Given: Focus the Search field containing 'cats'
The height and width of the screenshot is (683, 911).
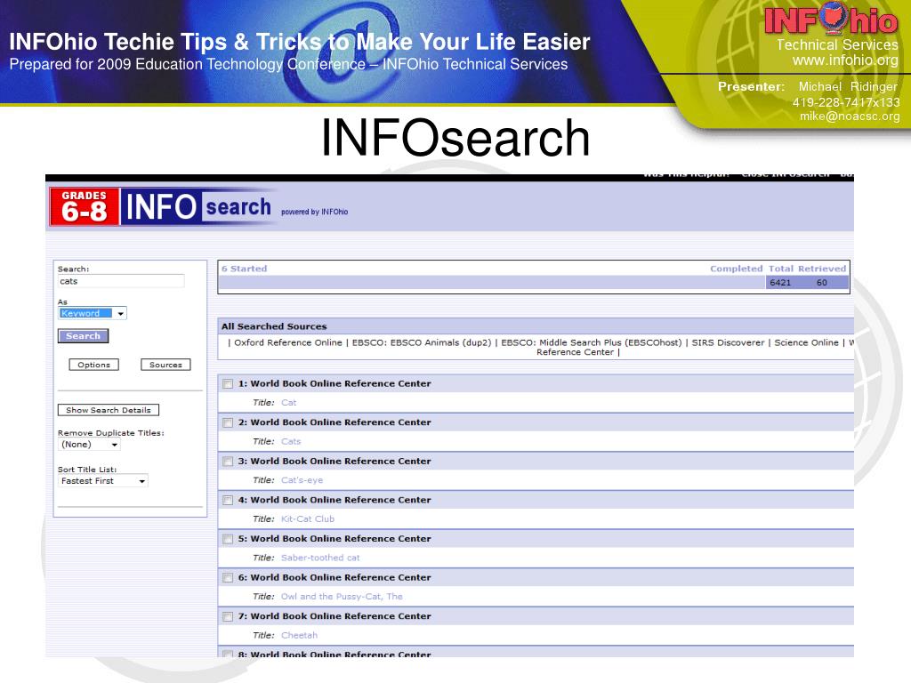Looking at the screenshot, I should [x=121, y=281].
